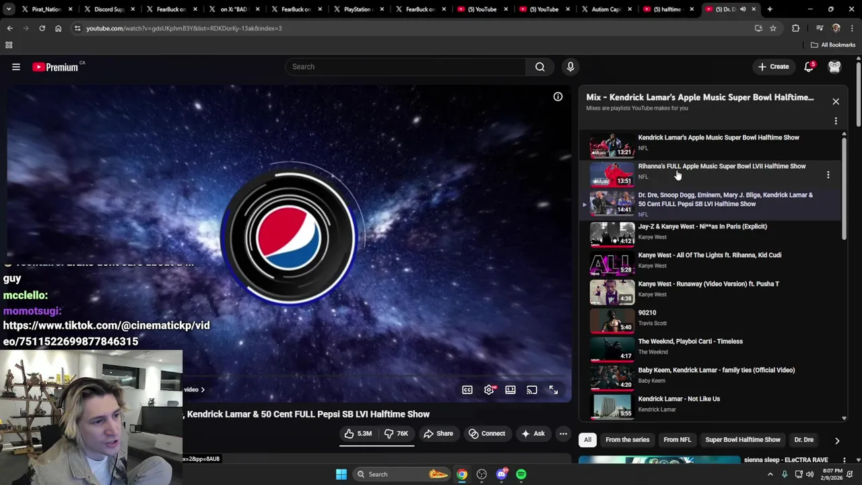Enter full screen on the video
This screenshot has height=485, width=862.
point(554,390)
